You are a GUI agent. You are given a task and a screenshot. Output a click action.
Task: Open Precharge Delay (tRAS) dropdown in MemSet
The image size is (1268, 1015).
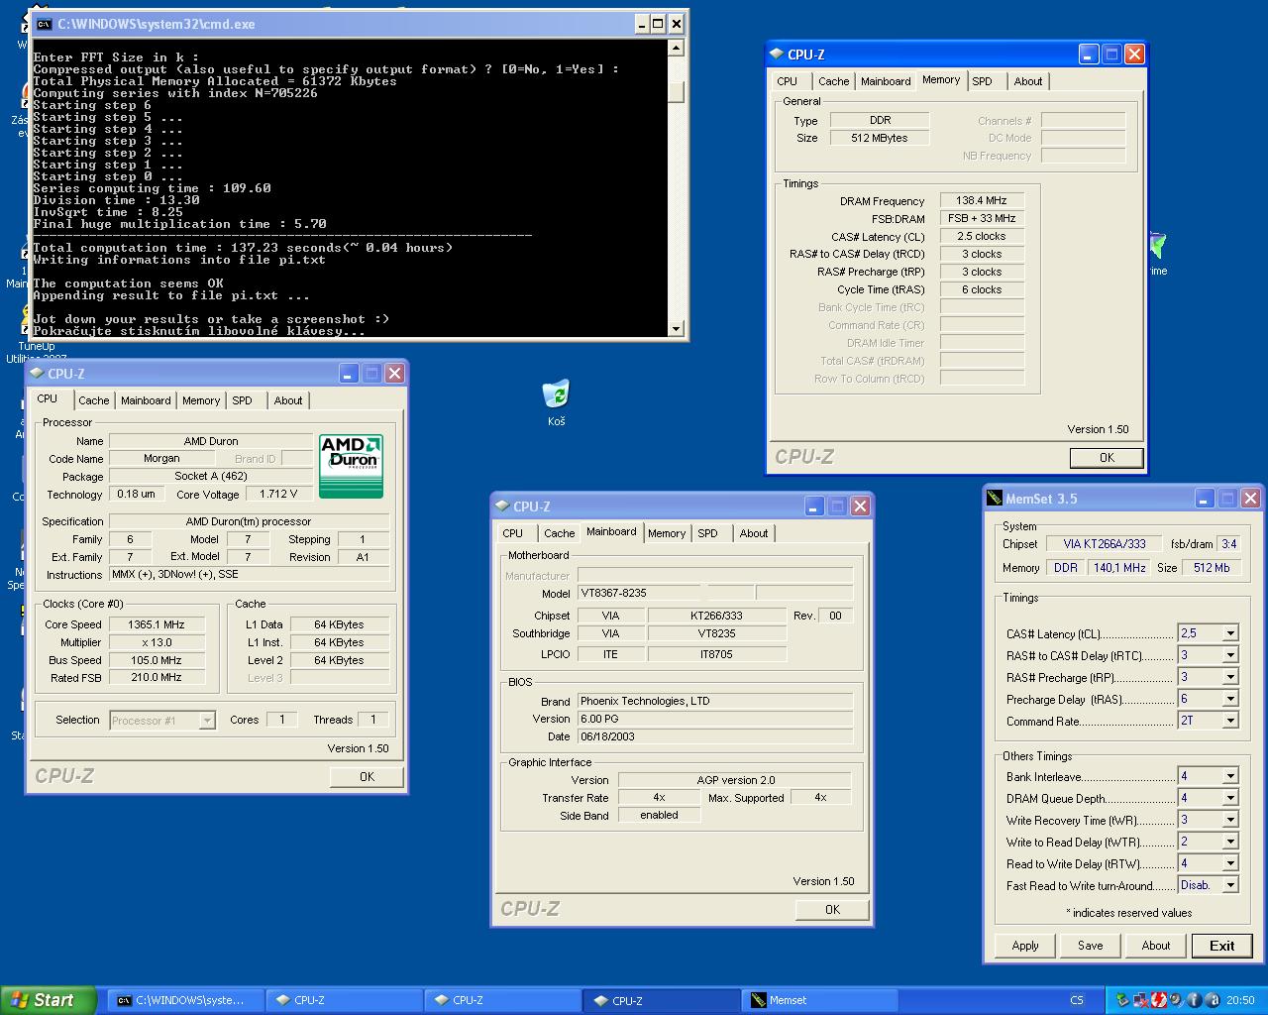click(1230, 699)
